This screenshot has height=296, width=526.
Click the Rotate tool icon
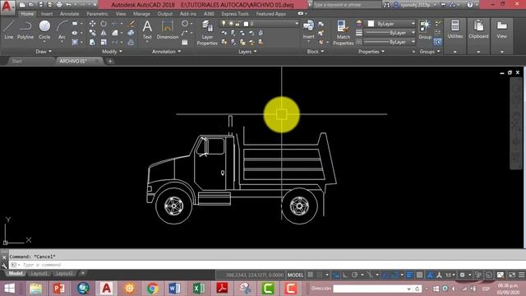click(104, 24)
